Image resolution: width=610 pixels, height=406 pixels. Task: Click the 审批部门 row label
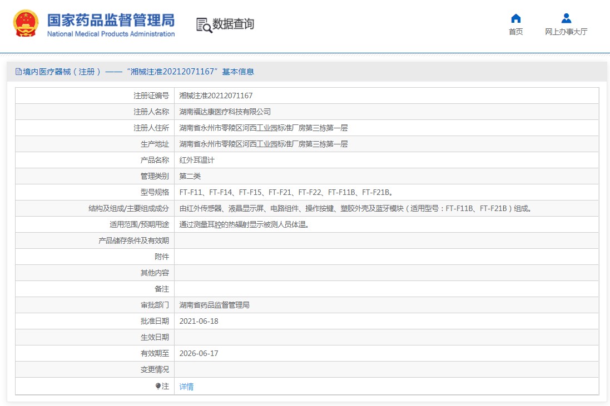tap(155, 305)
